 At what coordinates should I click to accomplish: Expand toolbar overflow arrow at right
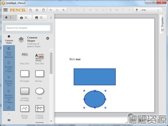pyautogui.click(x=164, y=10)
